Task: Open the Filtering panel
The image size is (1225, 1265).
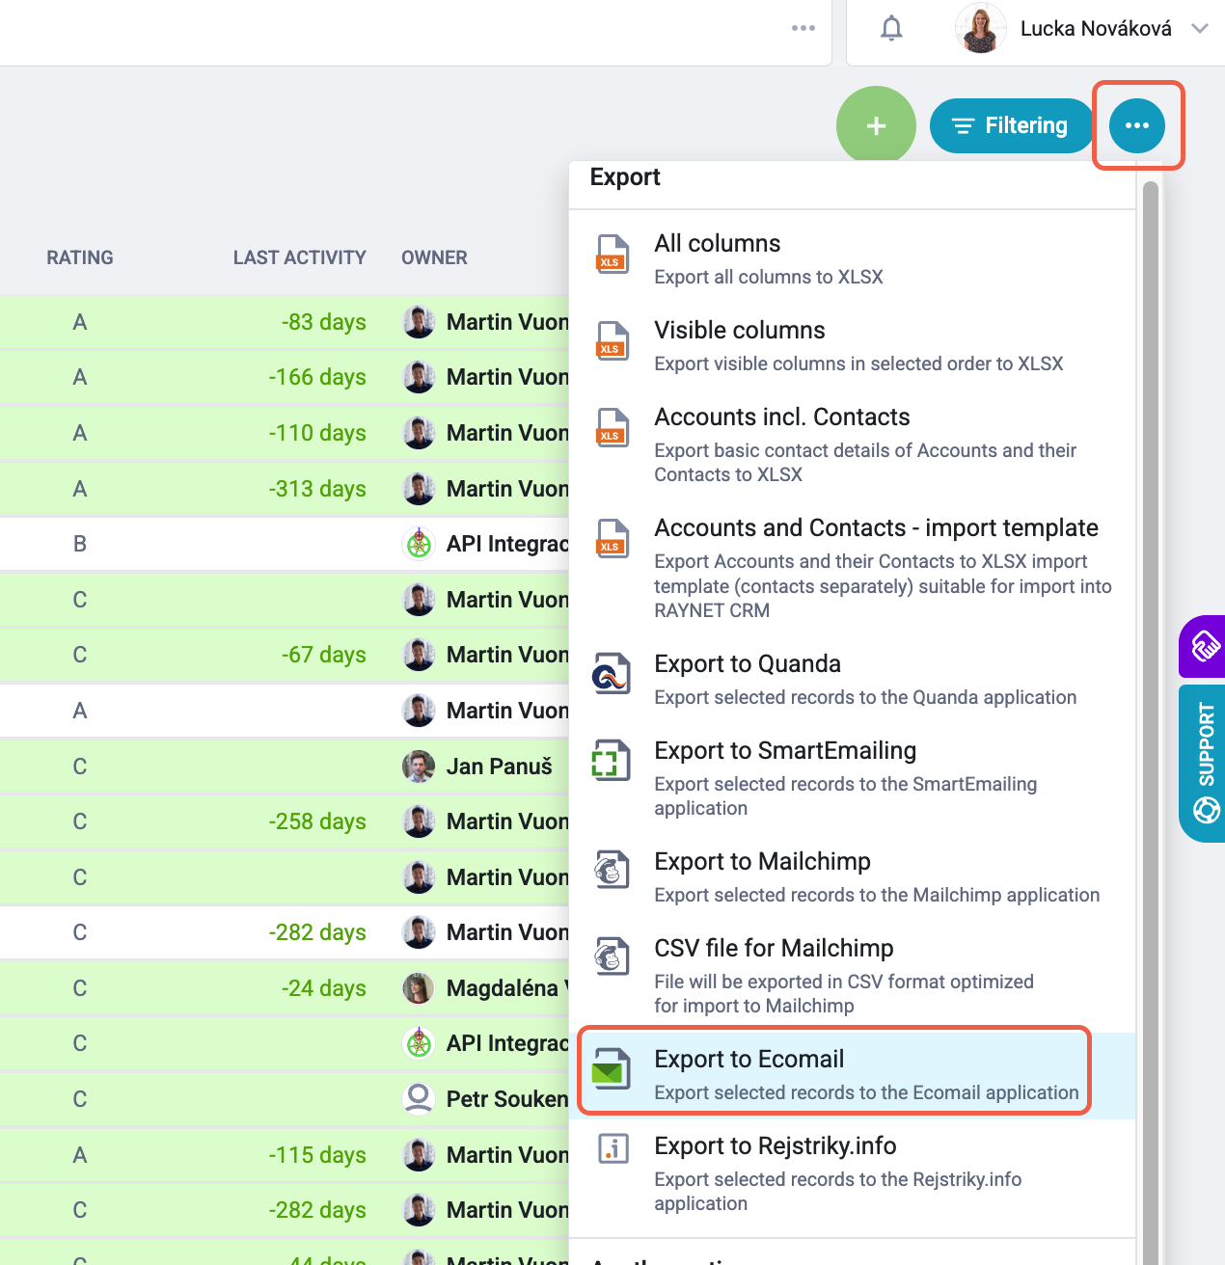Action: click(1011, 125)
